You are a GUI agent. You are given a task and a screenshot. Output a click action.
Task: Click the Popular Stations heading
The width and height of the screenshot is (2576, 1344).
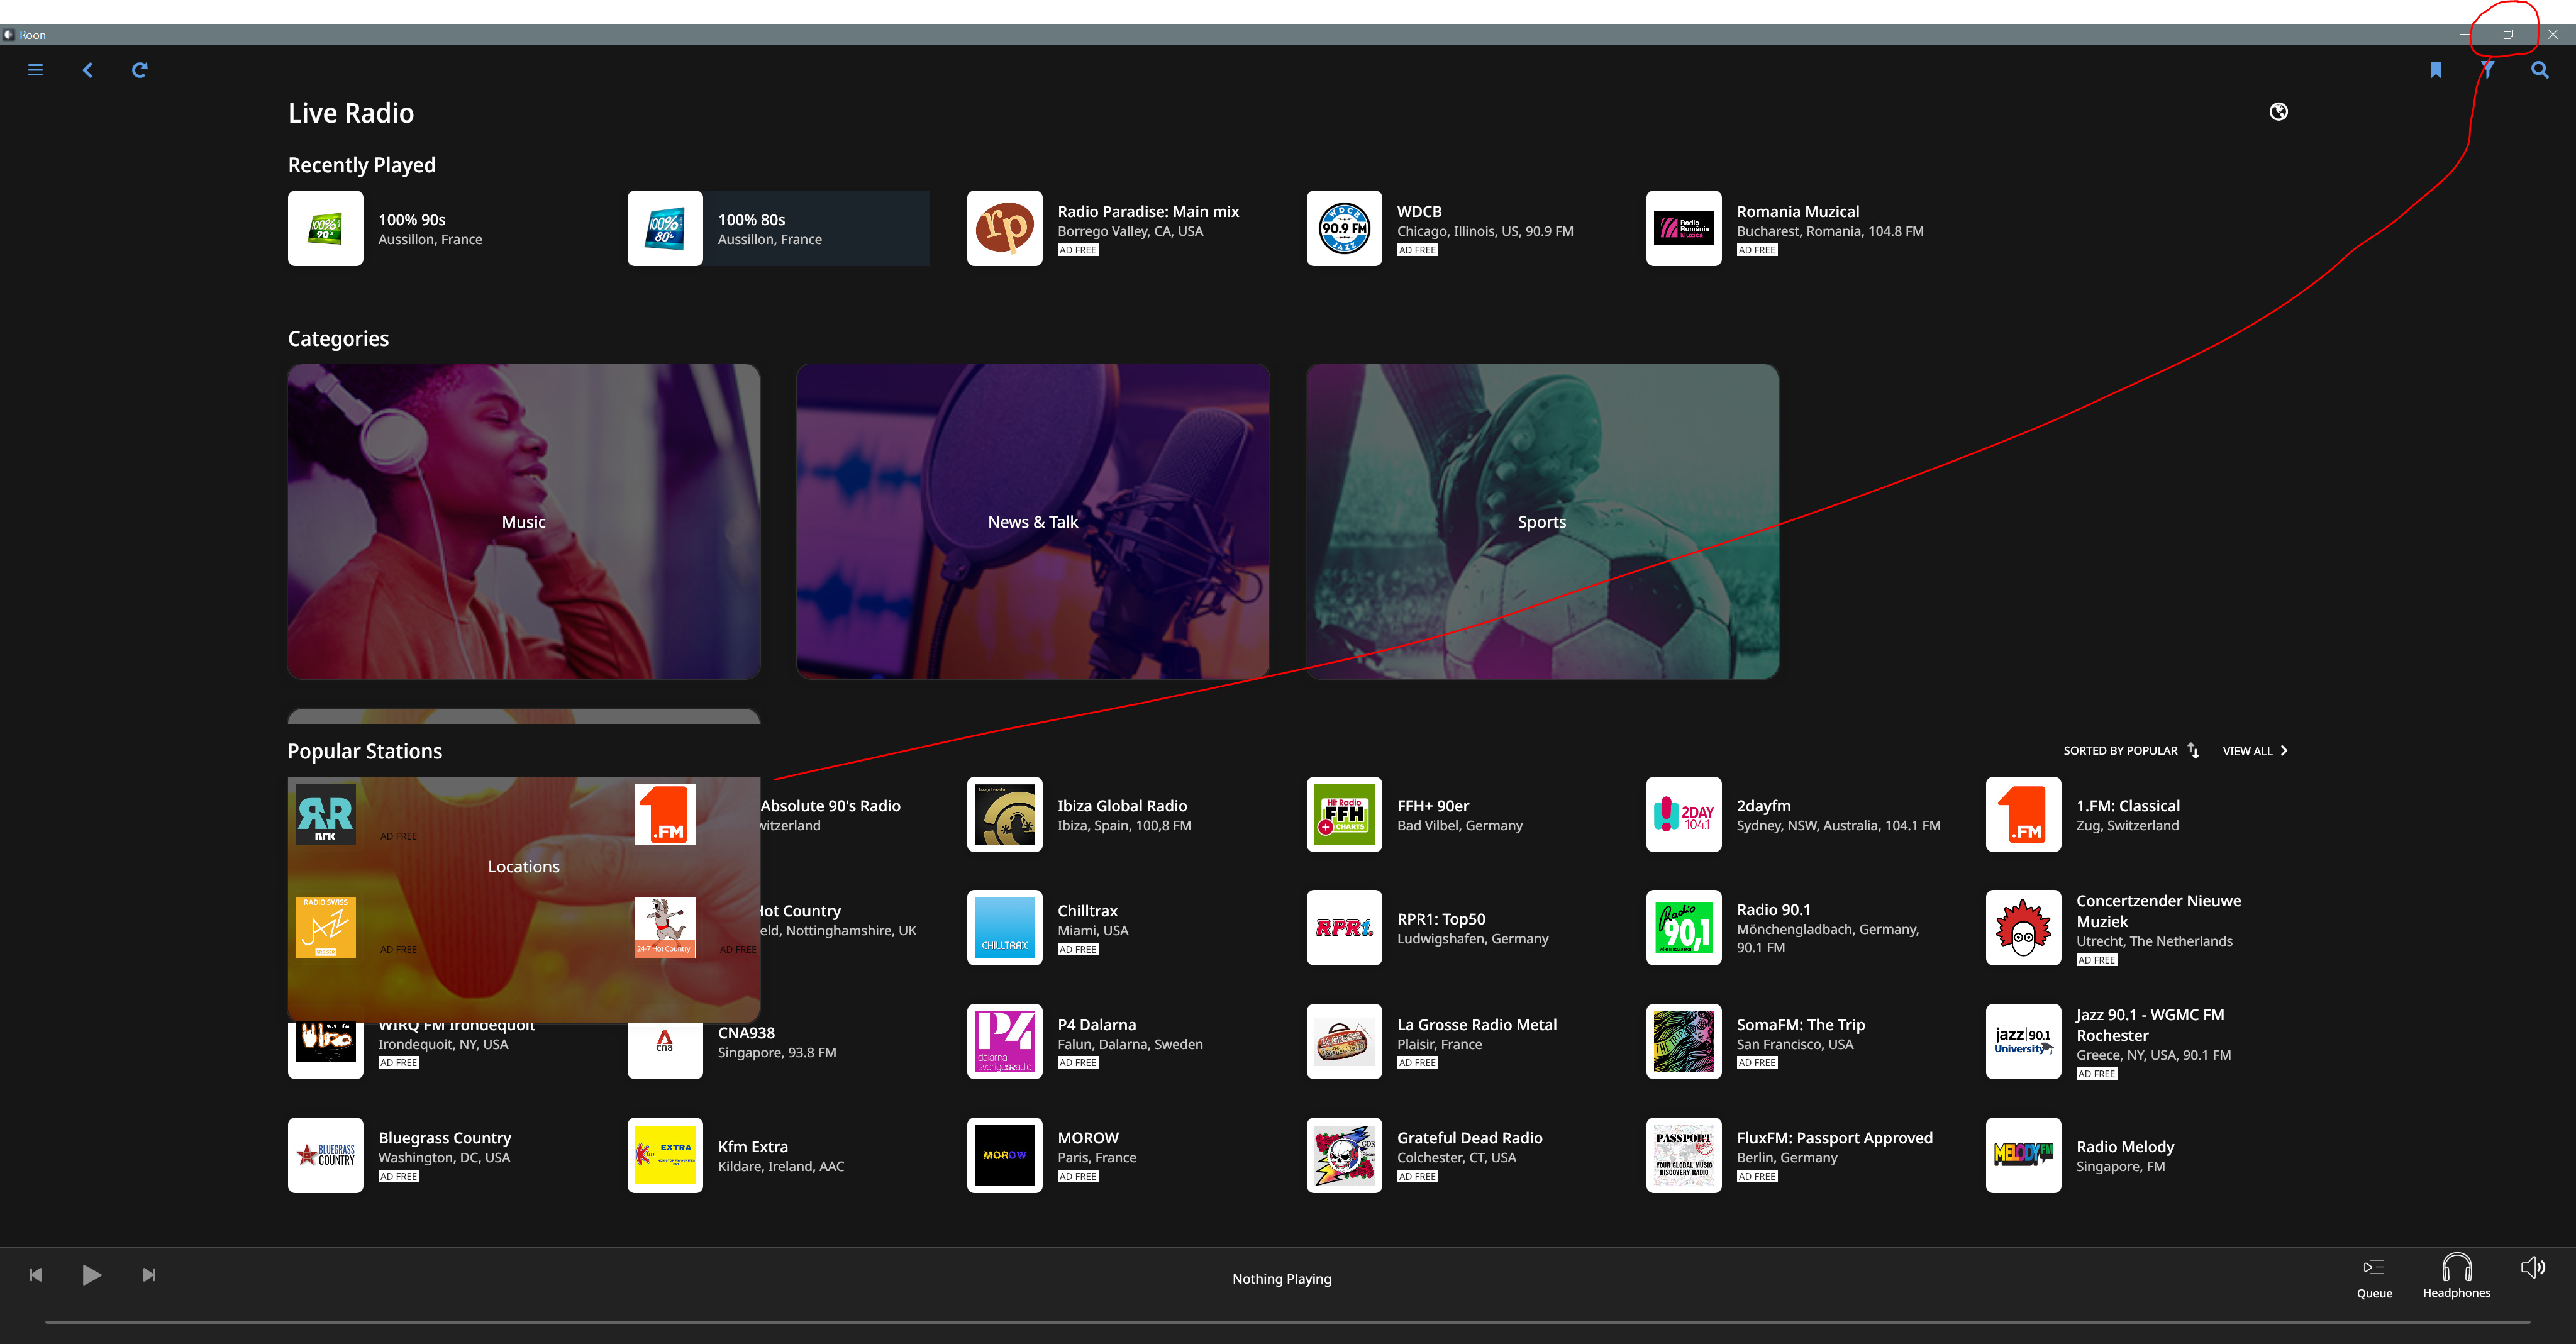tap(365, 751)
